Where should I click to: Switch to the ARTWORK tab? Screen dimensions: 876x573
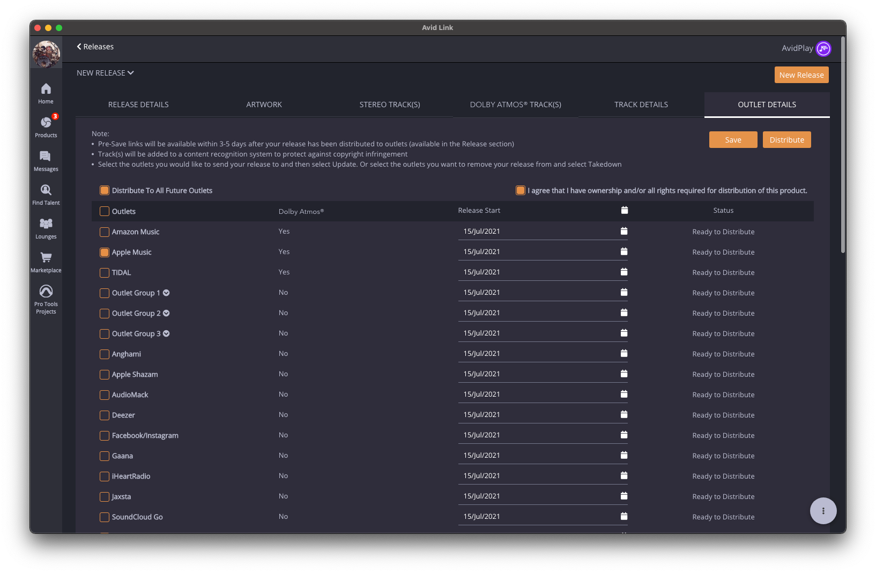tap(264, 105)
